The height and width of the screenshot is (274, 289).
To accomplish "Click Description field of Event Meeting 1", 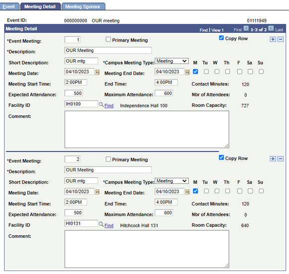I will [x=108, y=50].
